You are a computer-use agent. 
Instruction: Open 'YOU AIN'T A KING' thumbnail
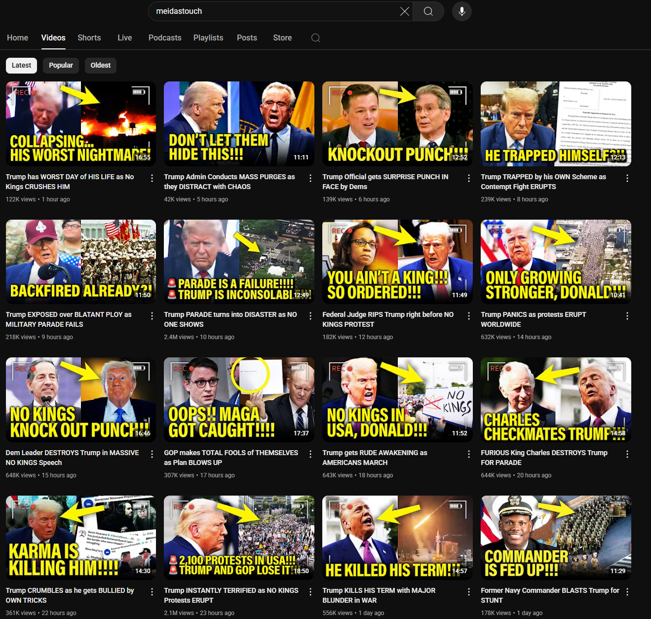[397, 262]
